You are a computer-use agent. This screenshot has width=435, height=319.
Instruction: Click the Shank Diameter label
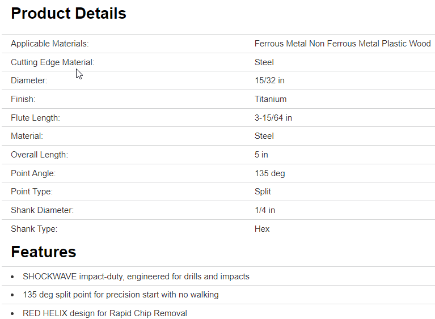42,210
